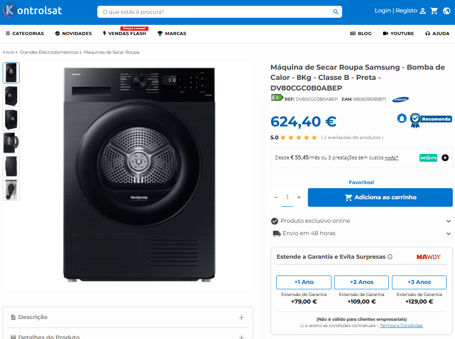Select the +1 Ano warranty option

304,282
